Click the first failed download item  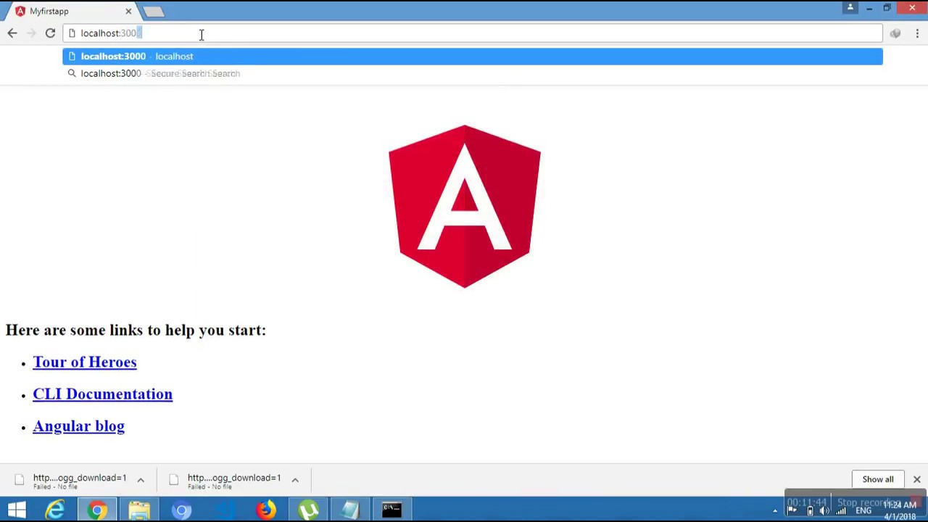pyautogui.click(x=70, y=480)
